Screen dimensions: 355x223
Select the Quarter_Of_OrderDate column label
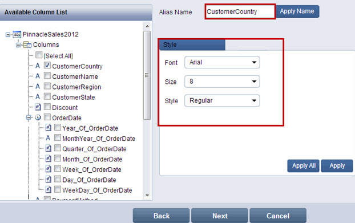pos(94,149)
